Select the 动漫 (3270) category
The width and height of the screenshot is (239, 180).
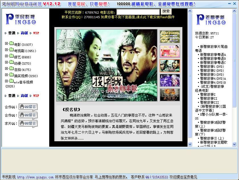tap(22, 64)
